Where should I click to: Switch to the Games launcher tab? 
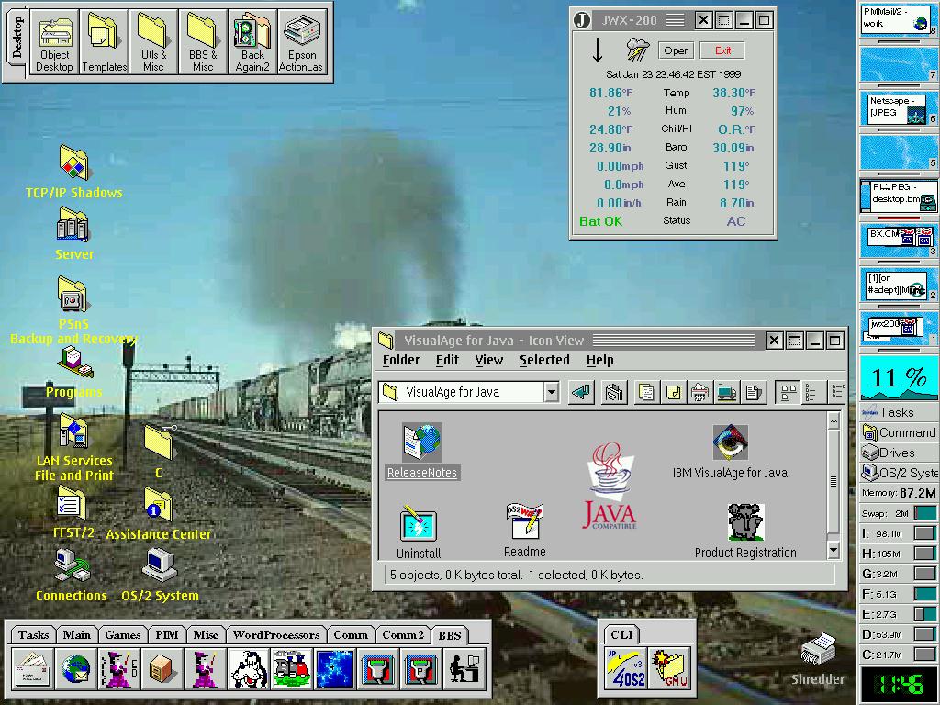pos(123,635)
